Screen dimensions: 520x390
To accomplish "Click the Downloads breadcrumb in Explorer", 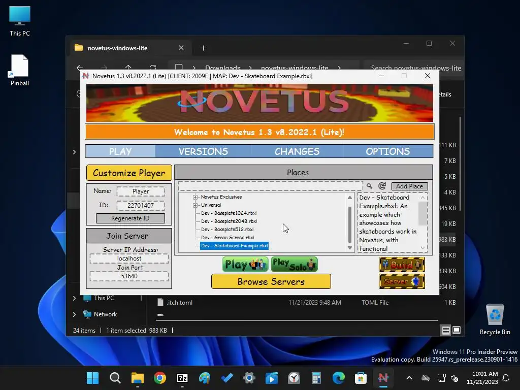I will [222, 68].
